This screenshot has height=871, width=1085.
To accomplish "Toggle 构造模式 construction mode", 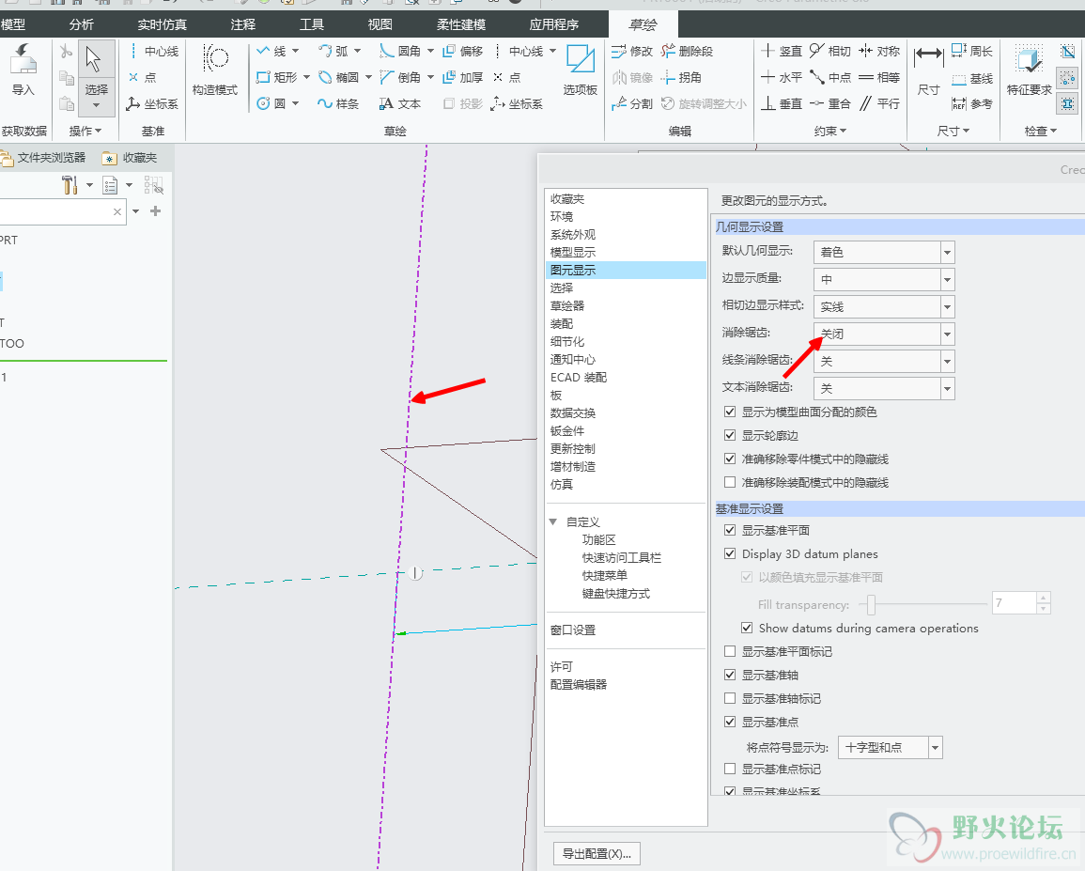I will (x=215, y=70).
